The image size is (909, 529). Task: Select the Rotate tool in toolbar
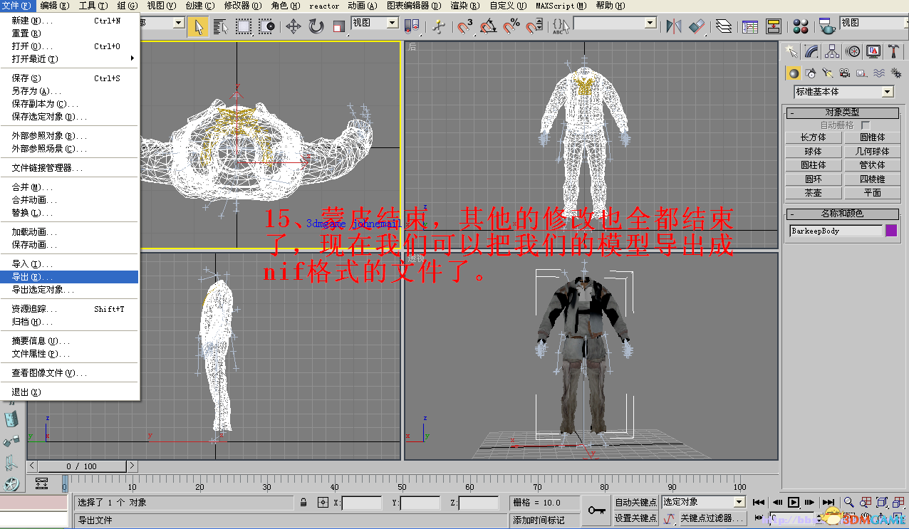click(x=316, y=27)
